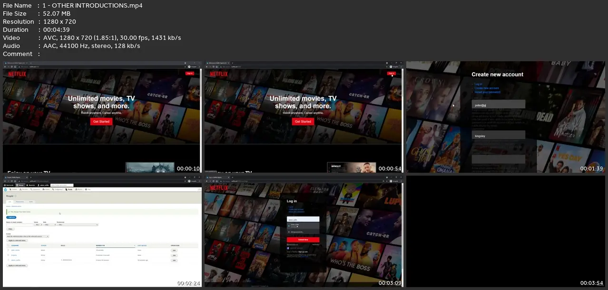
Task: Click empty password field below kingsley
Action: [x=498, y=159]
